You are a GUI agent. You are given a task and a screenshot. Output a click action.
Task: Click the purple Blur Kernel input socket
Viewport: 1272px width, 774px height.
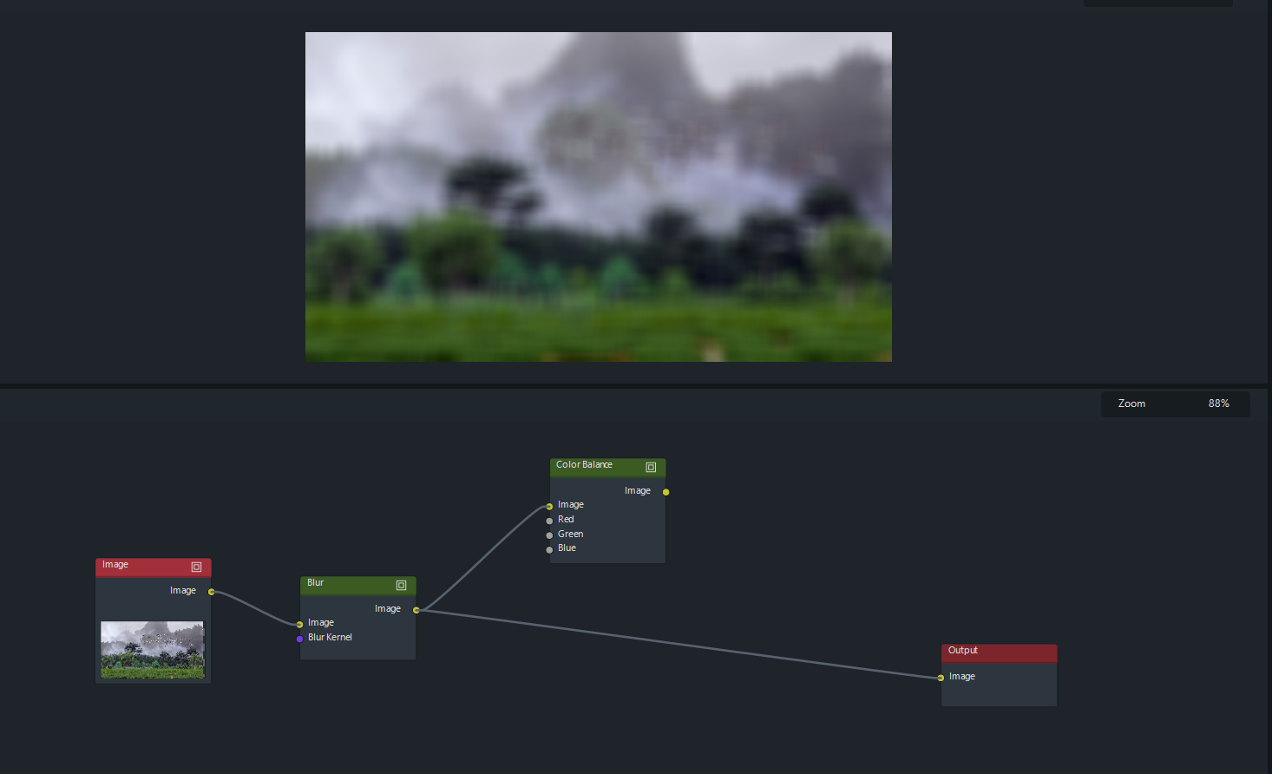pyautogui.click(x=299, y=637)
